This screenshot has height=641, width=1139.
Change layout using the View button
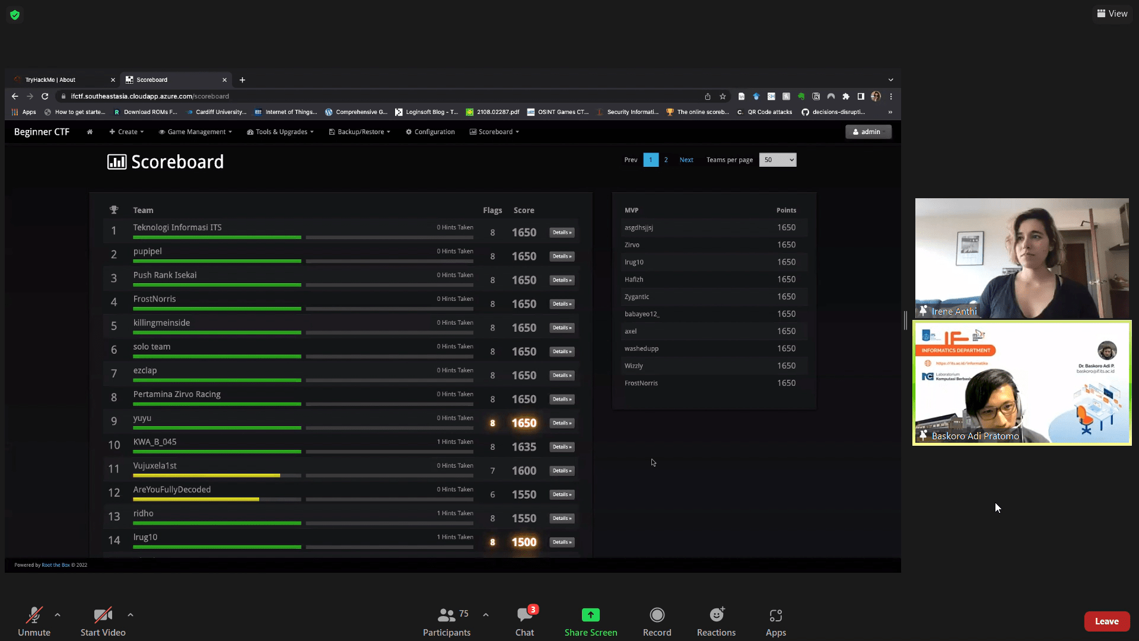1112,13
